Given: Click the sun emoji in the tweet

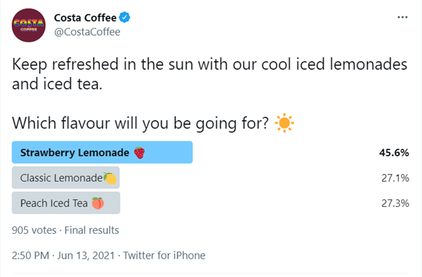Looking at the screenshot, I should pyautogui.click(x=284, y=123).
